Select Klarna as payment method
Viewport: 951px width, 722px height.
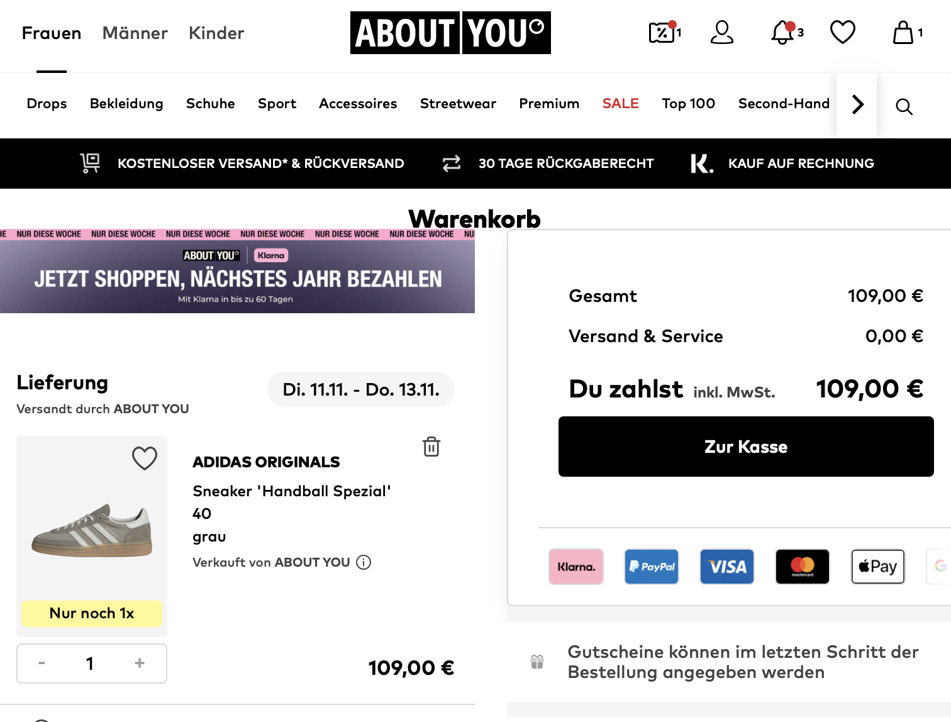(x=576, y=567)
